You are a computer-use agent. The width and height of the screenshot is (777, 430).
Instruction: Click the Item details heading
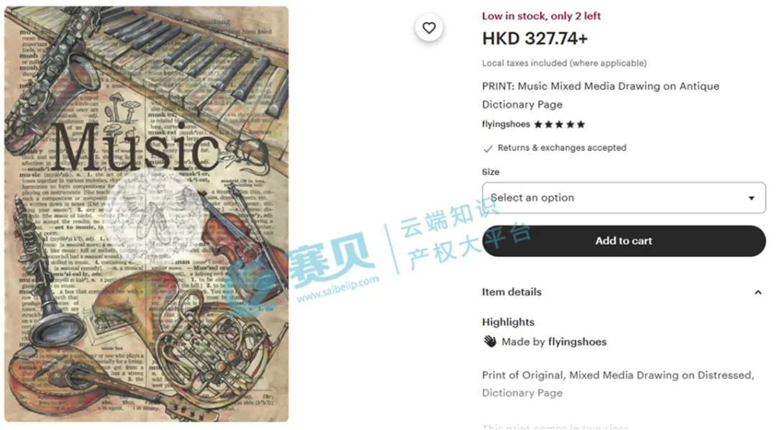click(x=512, y=292)
